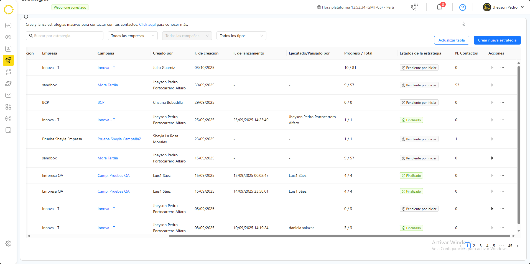This screenshot has height=264, width=530.
Task: Open the broadcast signal sidebar icon
Action: coord(8,118)
